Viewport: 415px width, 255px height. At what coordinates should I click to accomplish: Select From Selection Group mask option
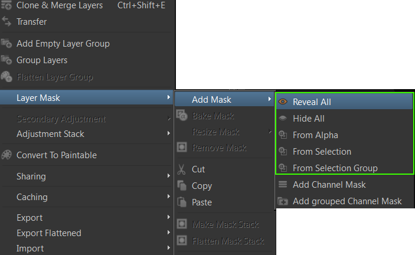click(335, 168)
